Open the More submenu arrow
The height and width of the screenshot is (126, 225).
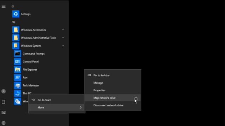coord(81,107)
